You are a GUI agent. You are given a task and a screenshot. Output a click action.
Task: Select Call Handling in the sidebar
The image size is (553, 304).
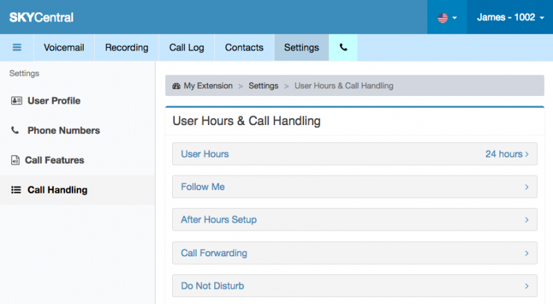coord(57,190)
